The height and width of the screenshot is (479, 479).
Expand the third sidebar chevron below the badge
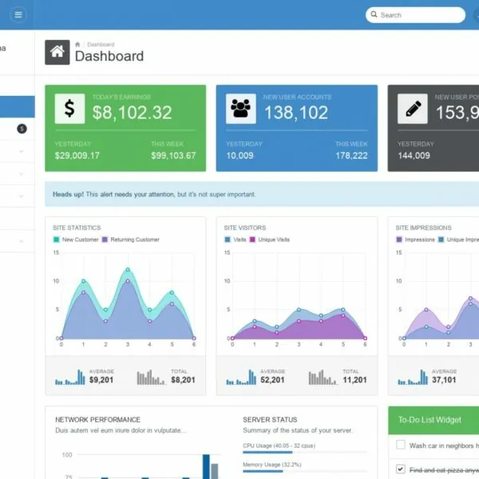point(21,196)
